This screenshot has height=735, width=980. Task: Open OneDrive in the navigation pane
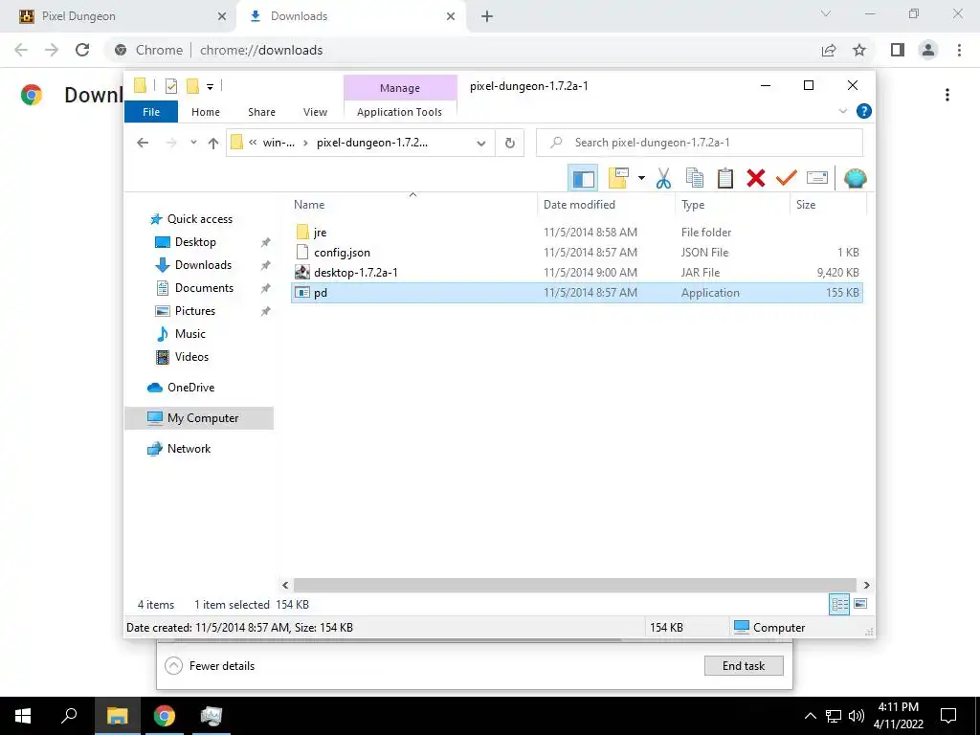point(190,388)
